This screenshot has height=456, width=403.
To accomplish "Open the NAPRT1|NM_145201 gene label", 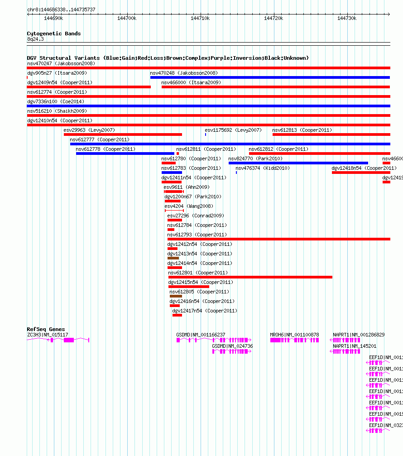I will click(355, 346).
